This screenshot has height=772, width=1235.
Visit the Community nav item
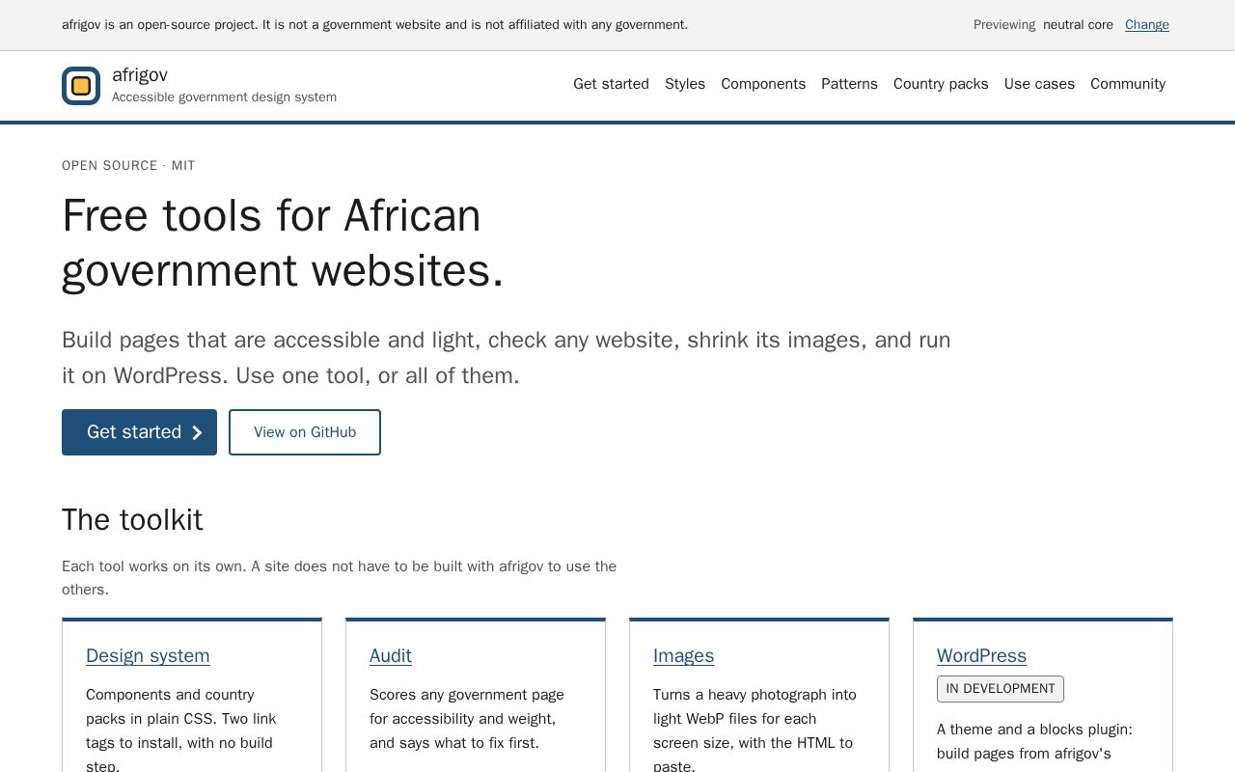click(1128, 84)
